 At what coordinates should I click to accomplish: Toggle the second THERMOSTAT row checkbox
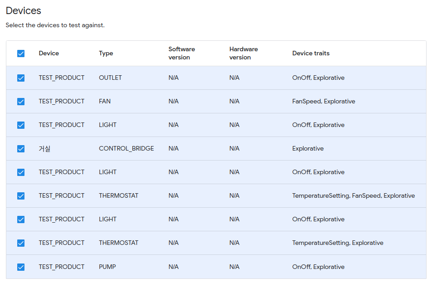(21, 243)
